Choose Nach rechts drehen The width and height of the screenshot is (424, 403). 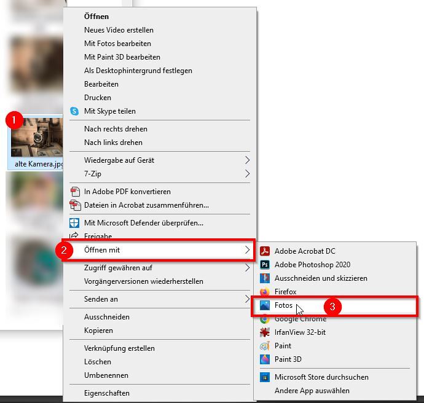point(116,129)
